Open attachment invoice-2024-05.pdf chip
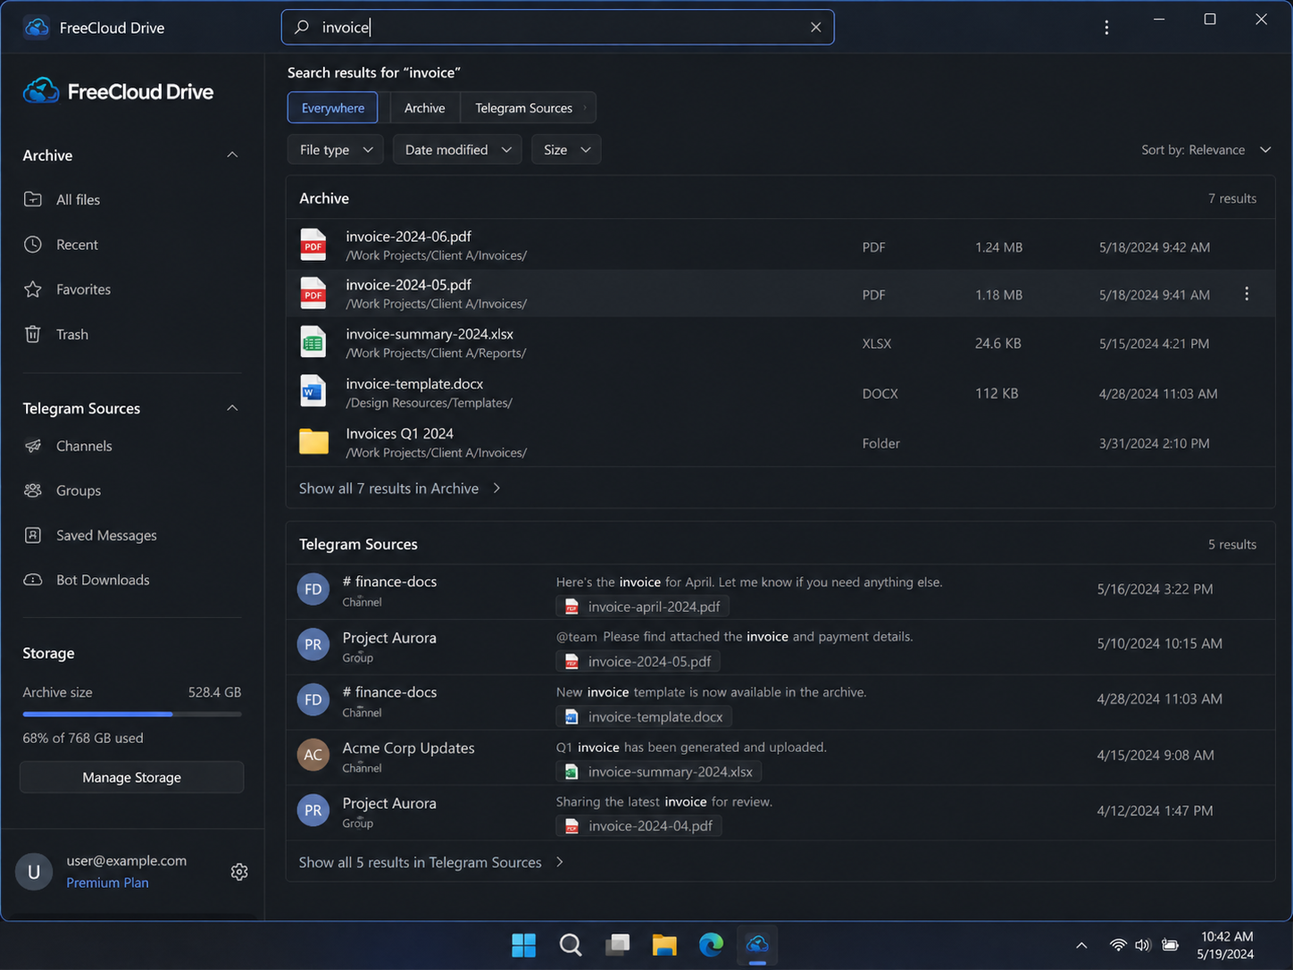This screenshot has width=1293, height=970. [638, 662]
